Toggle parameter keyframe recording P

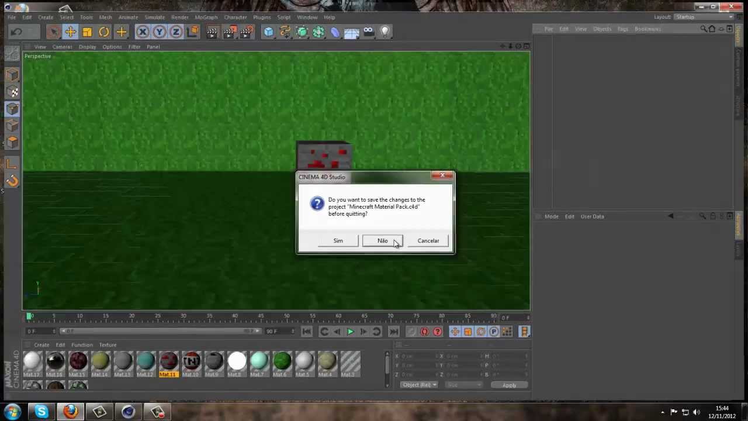pyautogui.click(x=494, y=332)
